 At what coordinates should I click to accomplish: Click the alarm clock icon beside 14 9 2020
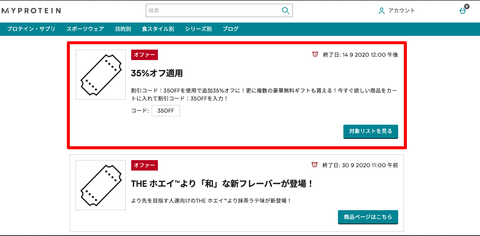[x=315, y=55]
